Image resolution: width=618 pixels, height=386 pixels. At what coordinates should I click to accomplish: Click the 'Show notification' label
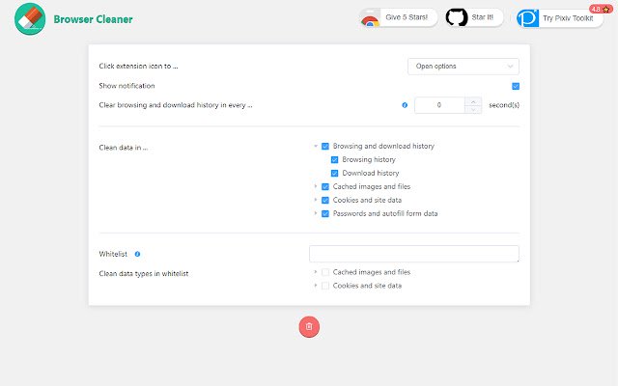(126, 86)
